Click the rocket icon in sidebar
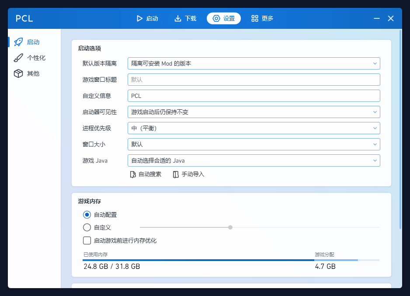This screenshot has height=296, width=410. coord(18,42)
